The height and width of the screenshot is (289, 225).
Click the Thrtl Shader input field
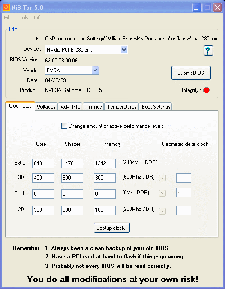72,194
